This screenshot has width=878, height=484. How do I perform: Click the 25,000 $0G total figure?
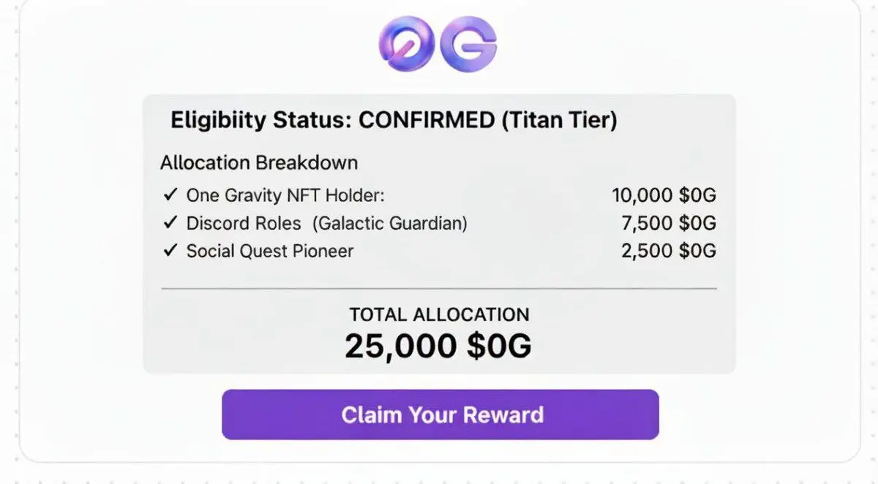438,347
